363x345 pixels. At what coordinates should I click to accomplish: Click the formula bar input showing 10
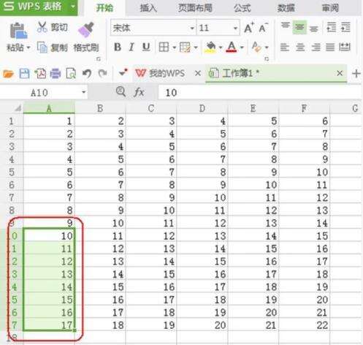click(259, 92)
